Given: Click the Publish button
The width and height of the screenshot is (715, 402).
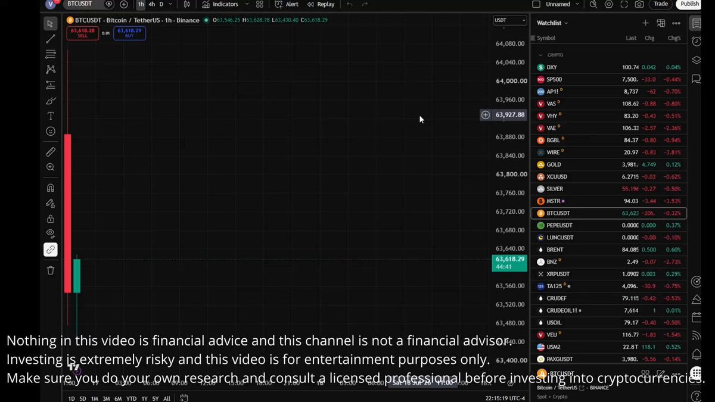Looking at the screenshot, I should click(x=689, y=4).
